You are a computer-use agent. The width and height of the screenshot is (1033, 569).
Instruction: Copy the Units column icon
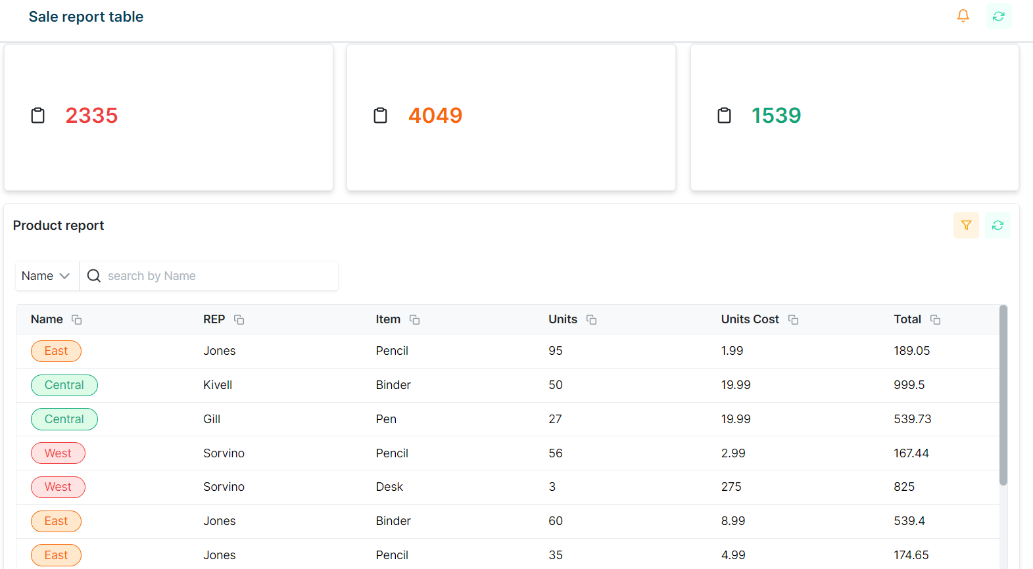tap(592, 319)
